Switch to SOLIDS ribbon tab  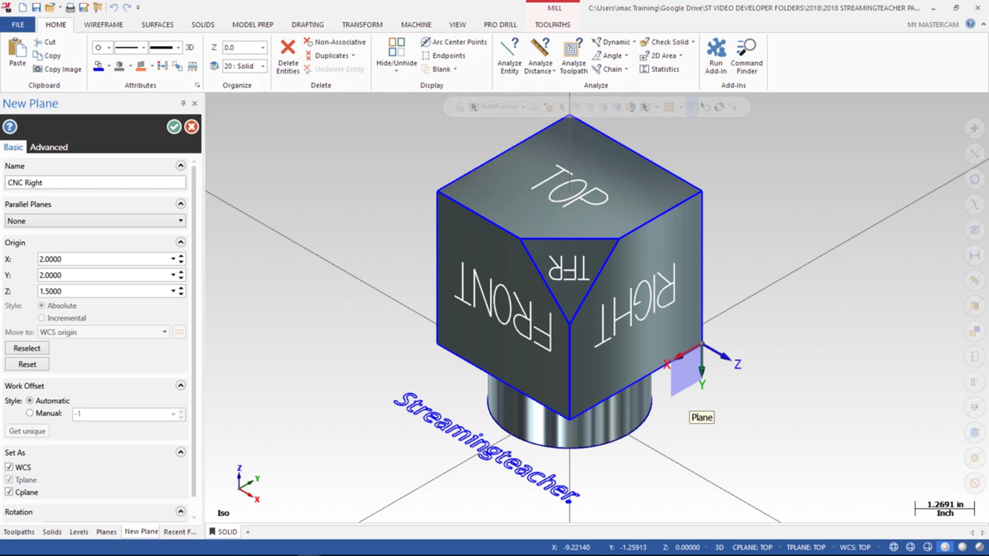tap(203, 24)
